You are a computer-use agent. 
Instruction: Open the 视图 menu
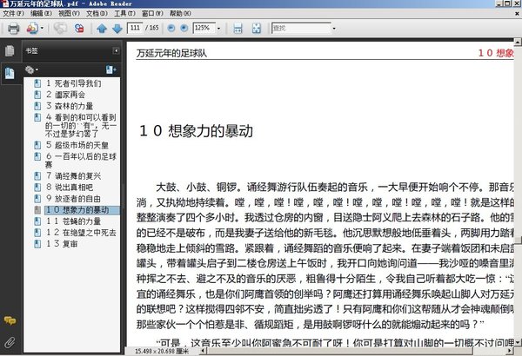pyautogui.click(x=69, y=13)
